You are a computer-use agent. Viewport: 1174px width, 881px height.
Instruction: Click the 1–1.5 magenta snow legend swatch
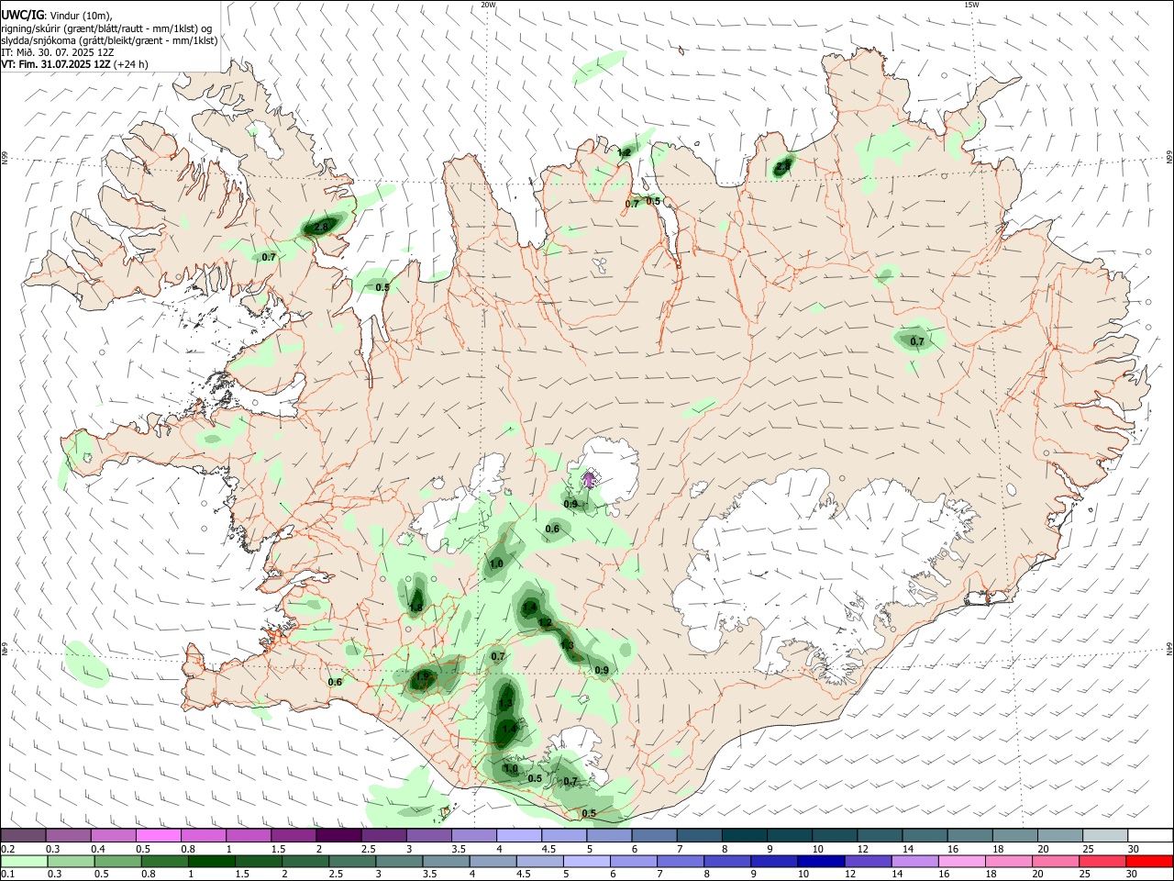[249, 836]
